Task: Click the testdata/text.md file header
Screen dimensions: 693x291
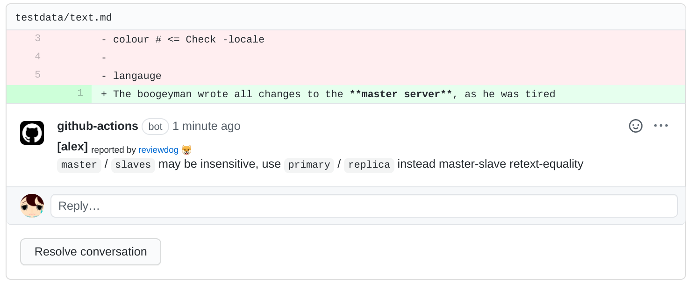Action: 64,17
